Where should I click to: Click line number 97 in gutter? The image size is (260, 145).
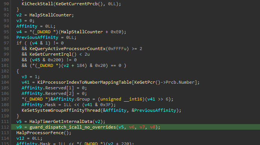click(x=6, y=43)
